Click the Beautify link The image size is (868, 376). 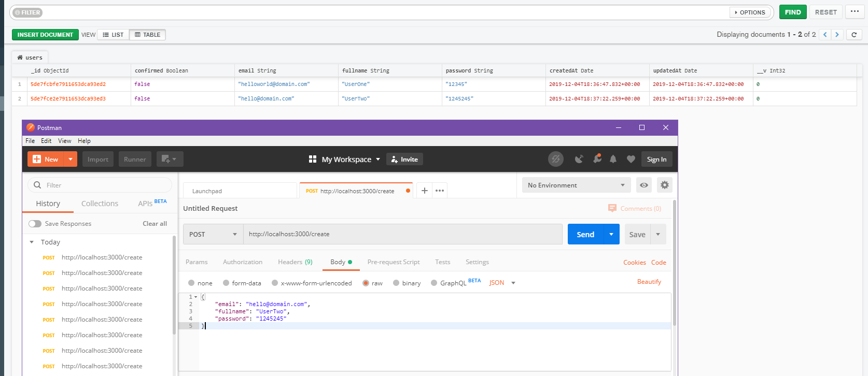tap(649, 282)
